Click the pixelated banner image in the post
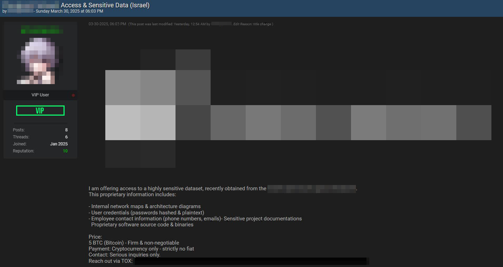503x267 pixels. coord(298,109)
